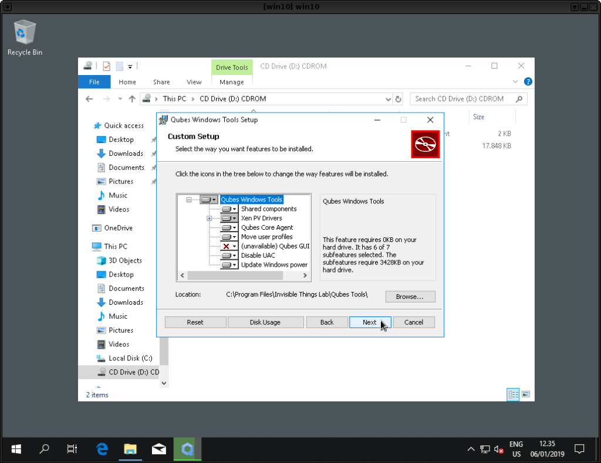Select Quick access in navigation pane

(x=124, y=125)
